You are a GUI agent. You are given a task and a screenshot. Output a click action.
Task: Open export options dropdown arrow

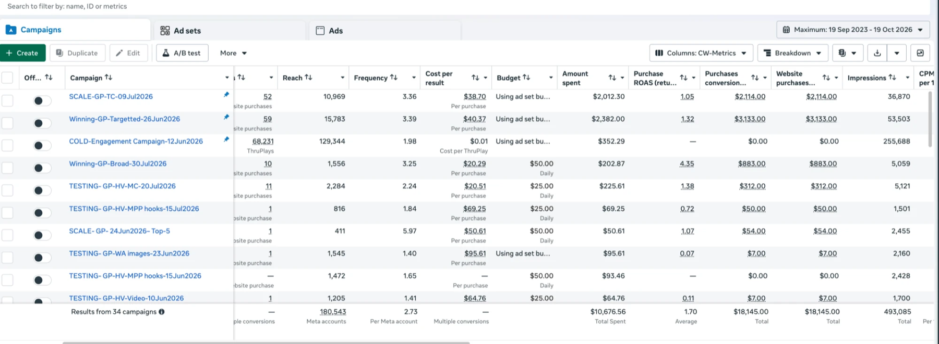coord(896,53)
